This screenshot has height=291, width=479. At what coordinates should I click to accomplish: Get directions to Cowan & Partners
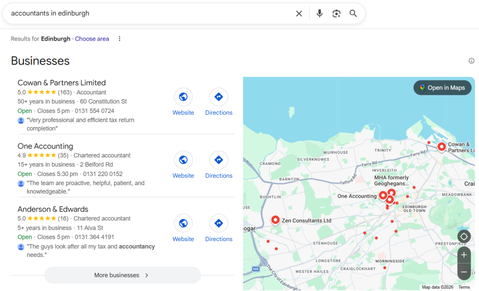(x=218, y=97)
